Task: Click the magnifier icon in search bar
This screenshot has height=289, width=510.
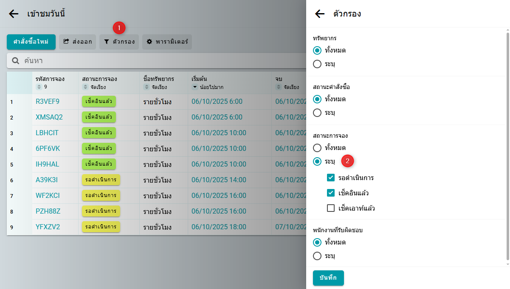Action: pos(16,61)
